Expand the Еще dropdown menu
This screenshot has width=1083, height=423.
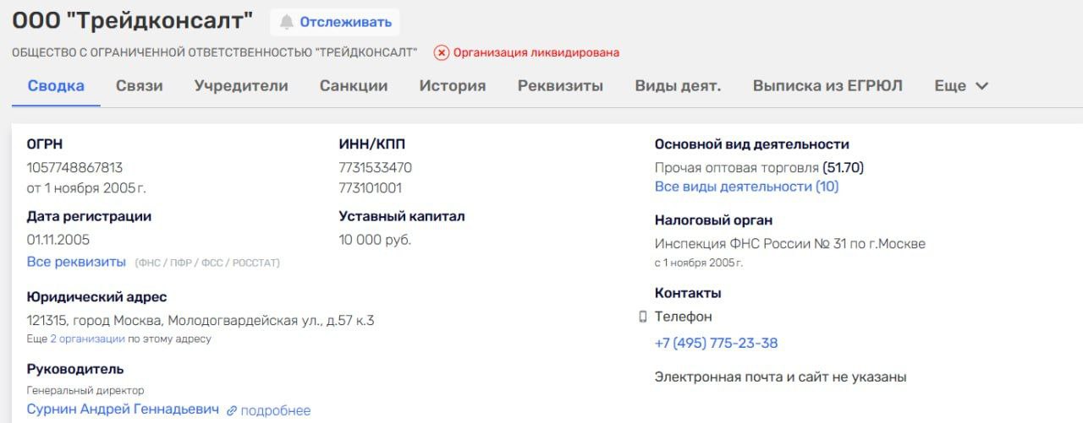[x=961, y=86]
